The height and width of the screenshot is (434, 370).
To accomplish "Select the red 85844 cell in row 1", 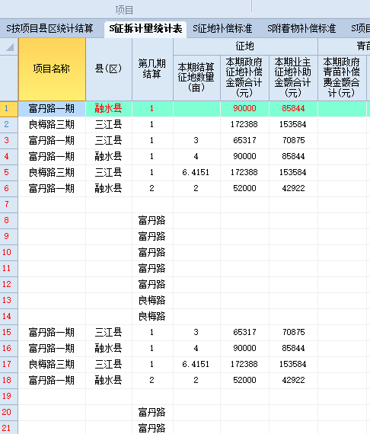I will [293, 108].
